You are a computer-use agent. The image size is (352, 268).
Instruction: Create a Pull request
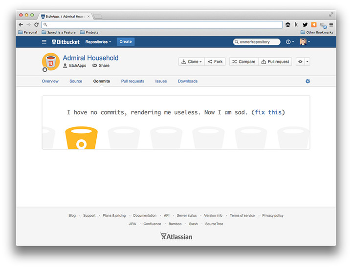[275, 62]
